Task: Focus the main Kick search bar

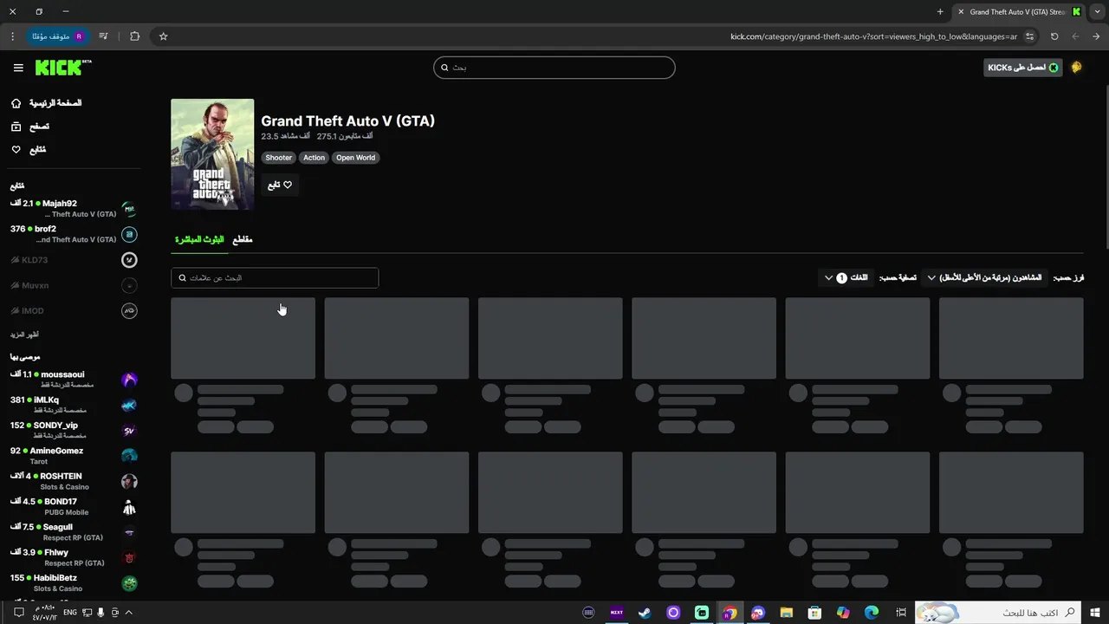Action: pyautogui.click(x=554, y=68)
